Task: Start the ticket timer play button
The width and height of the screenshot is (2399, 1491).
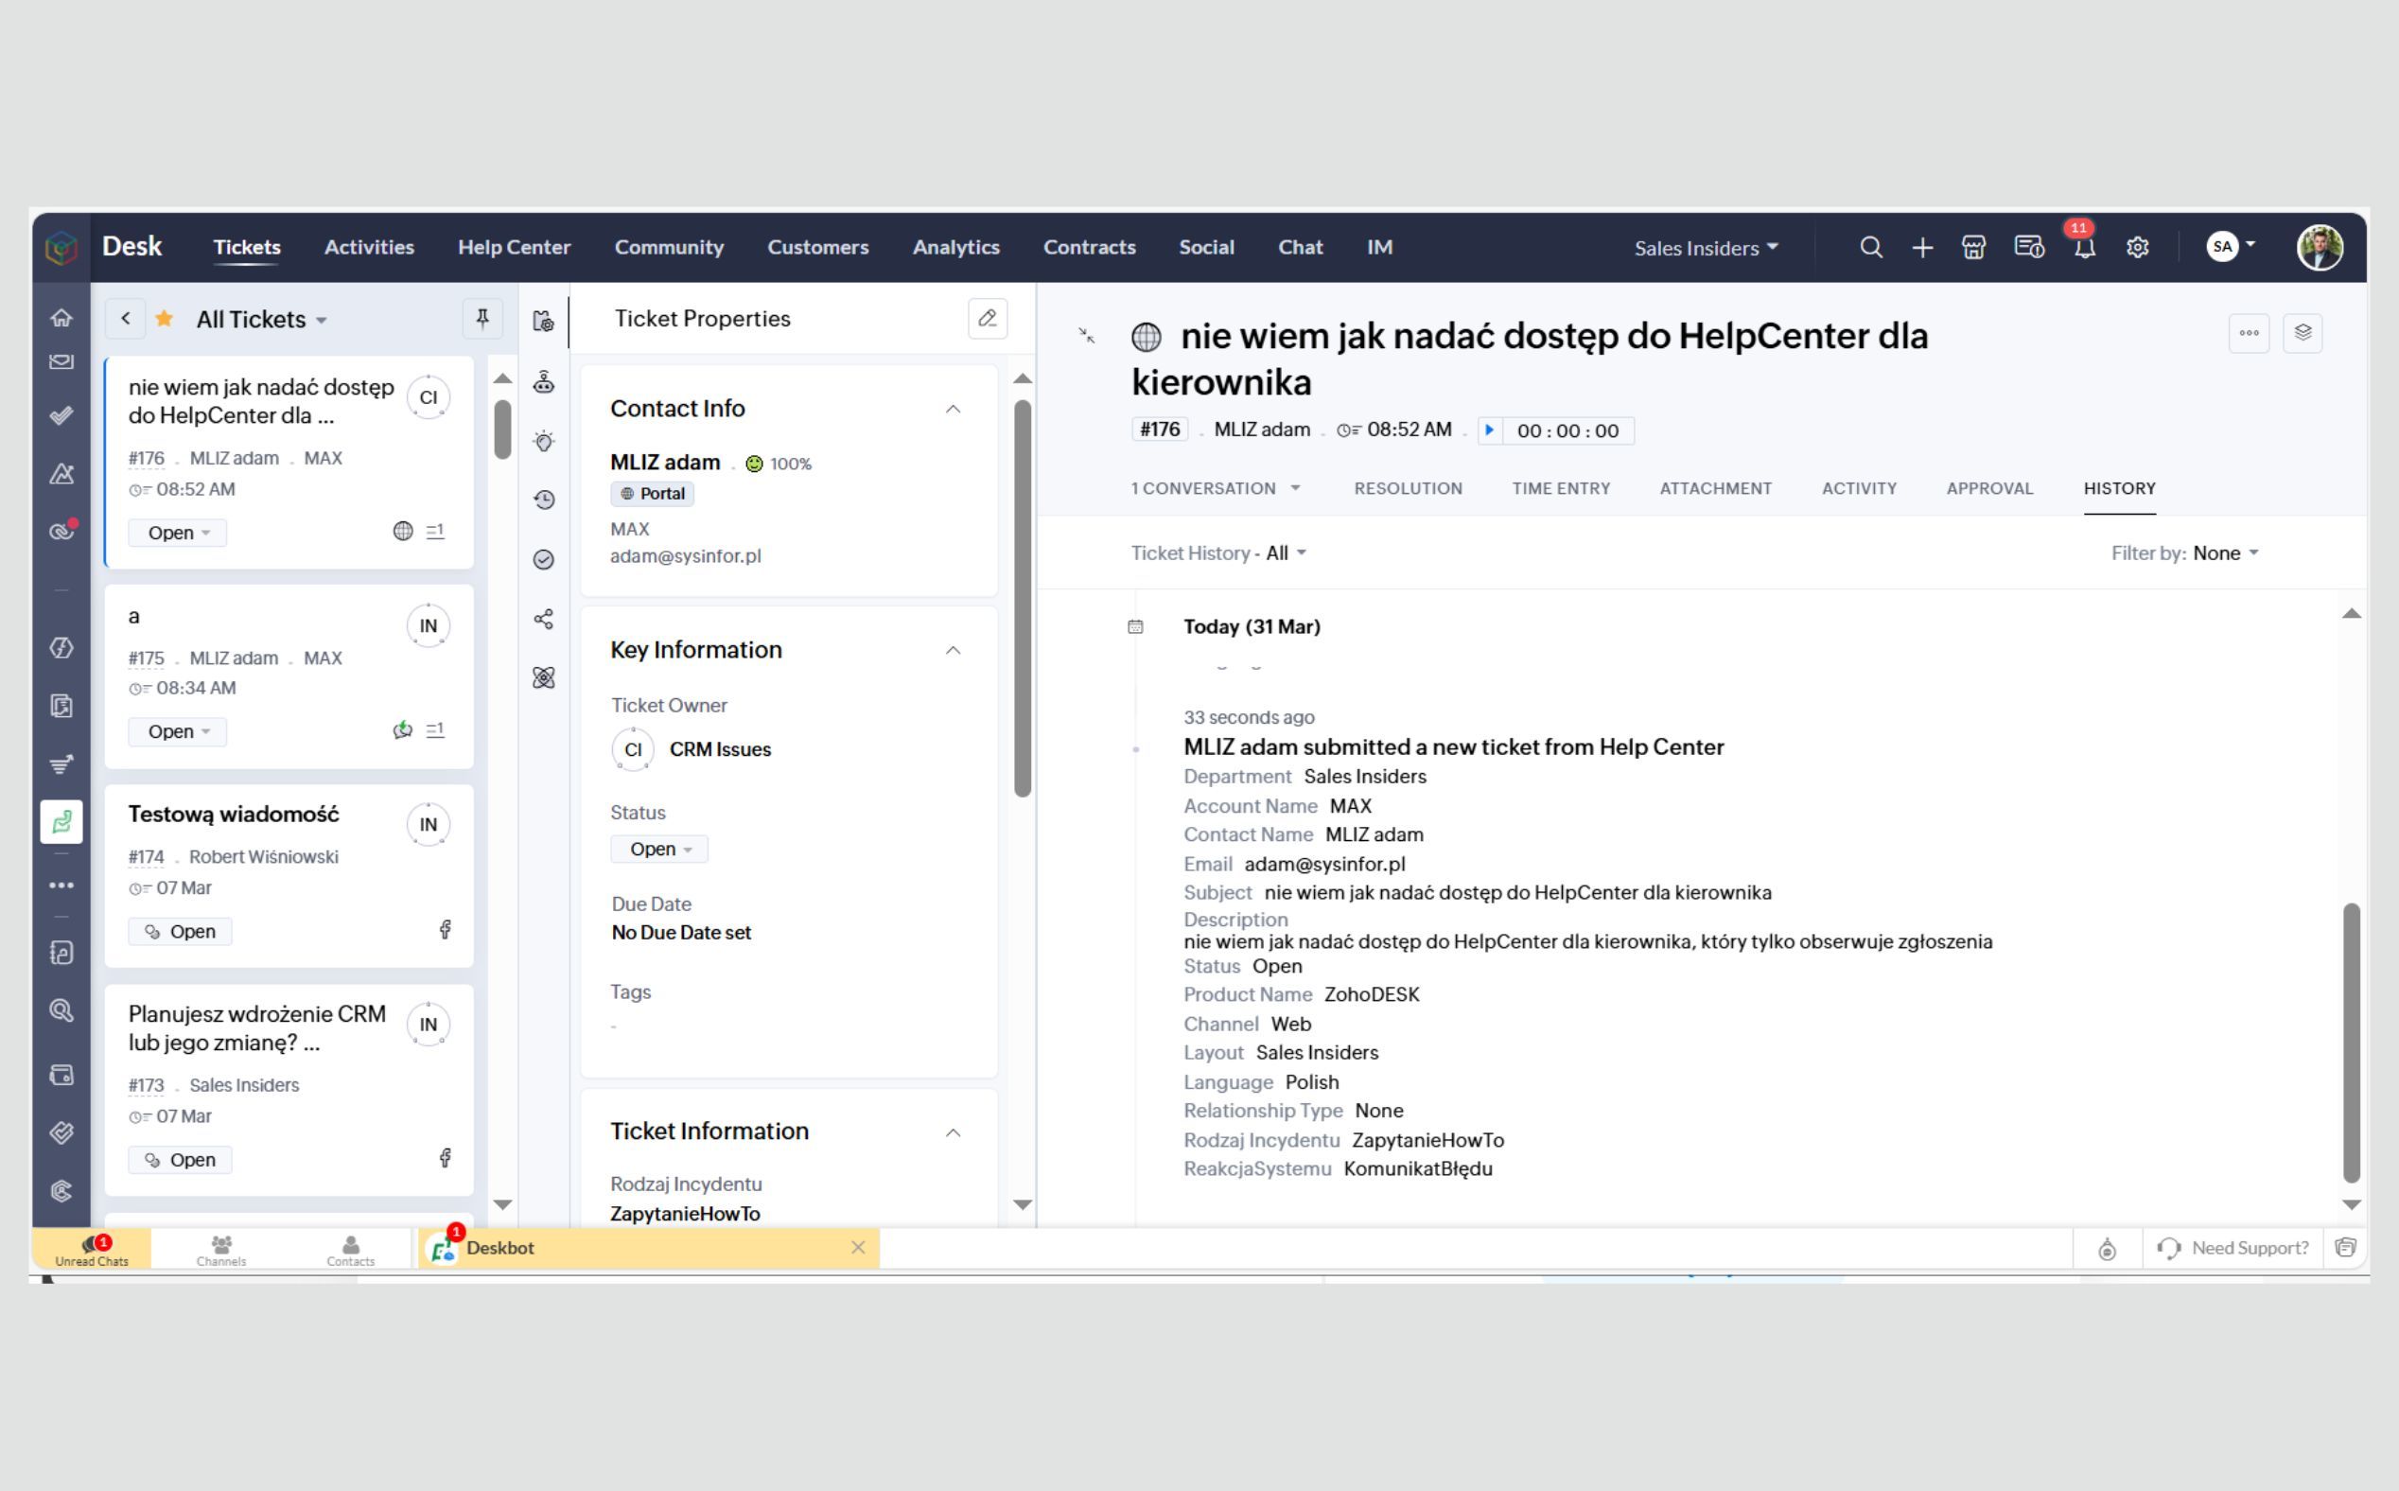Action: (x=1490, y=430)
